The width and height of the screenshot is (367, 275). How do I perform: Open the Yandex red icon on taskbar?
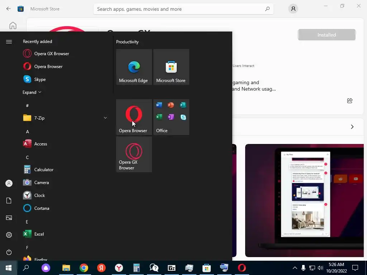101,268
